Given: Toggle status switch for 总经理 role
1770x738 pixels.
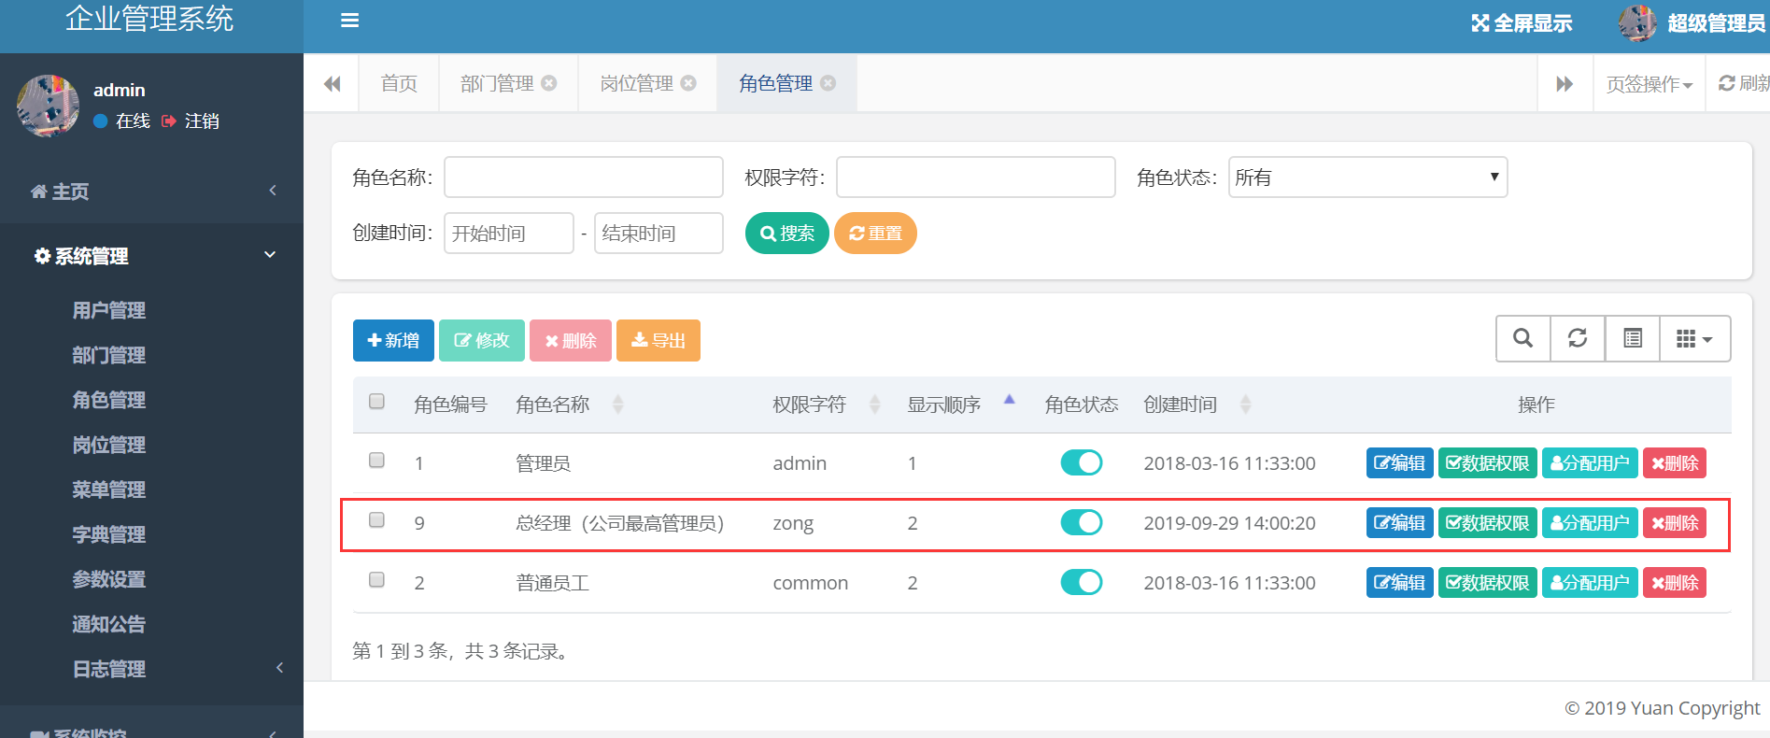Looking at the screenshot, I should [x=1082, y=522].
